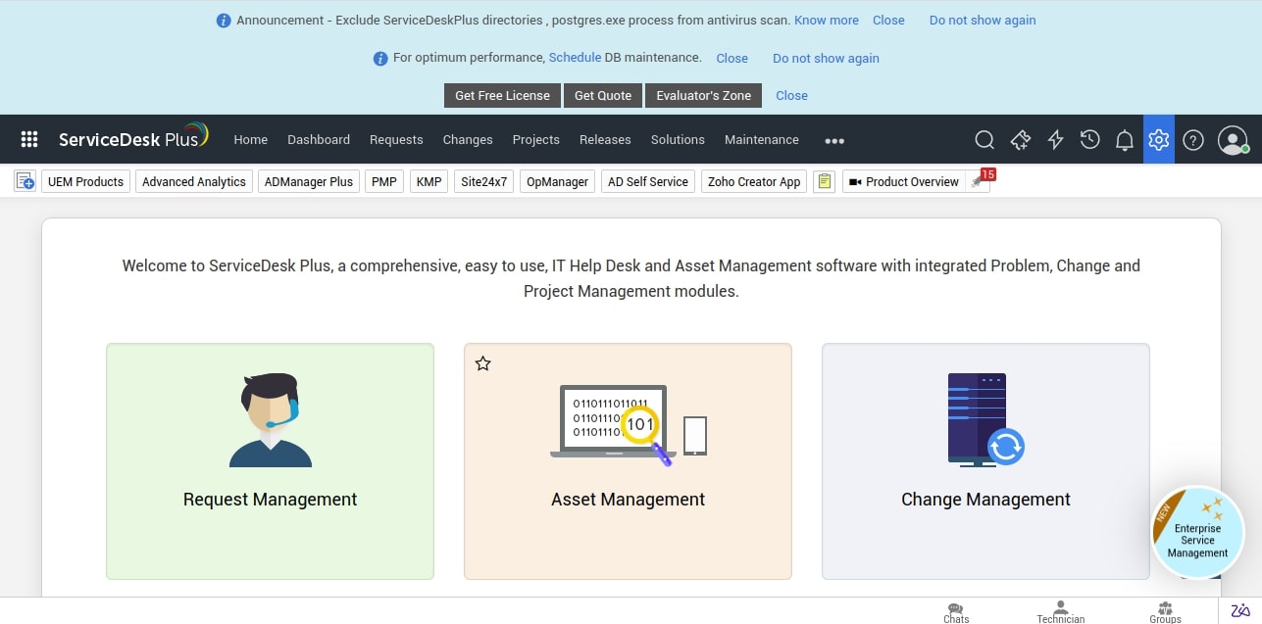Open Evaluator's Zone button

[x=704, y=95]
